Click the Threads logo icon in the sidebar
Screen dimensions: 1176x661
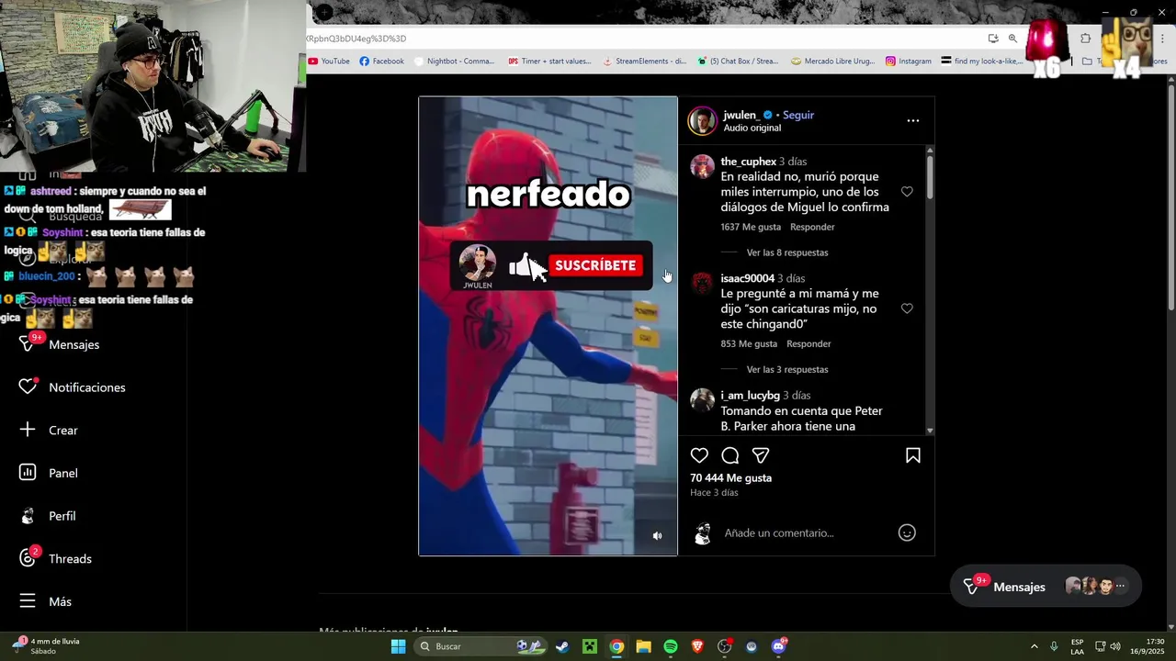(x=28, y=558)
